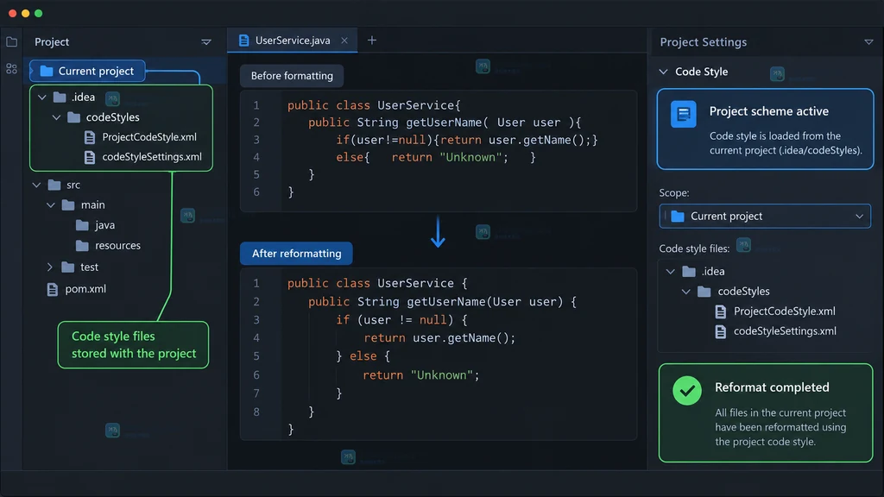
Task: Click the main folder icon
Action: (x=68, y=205)
